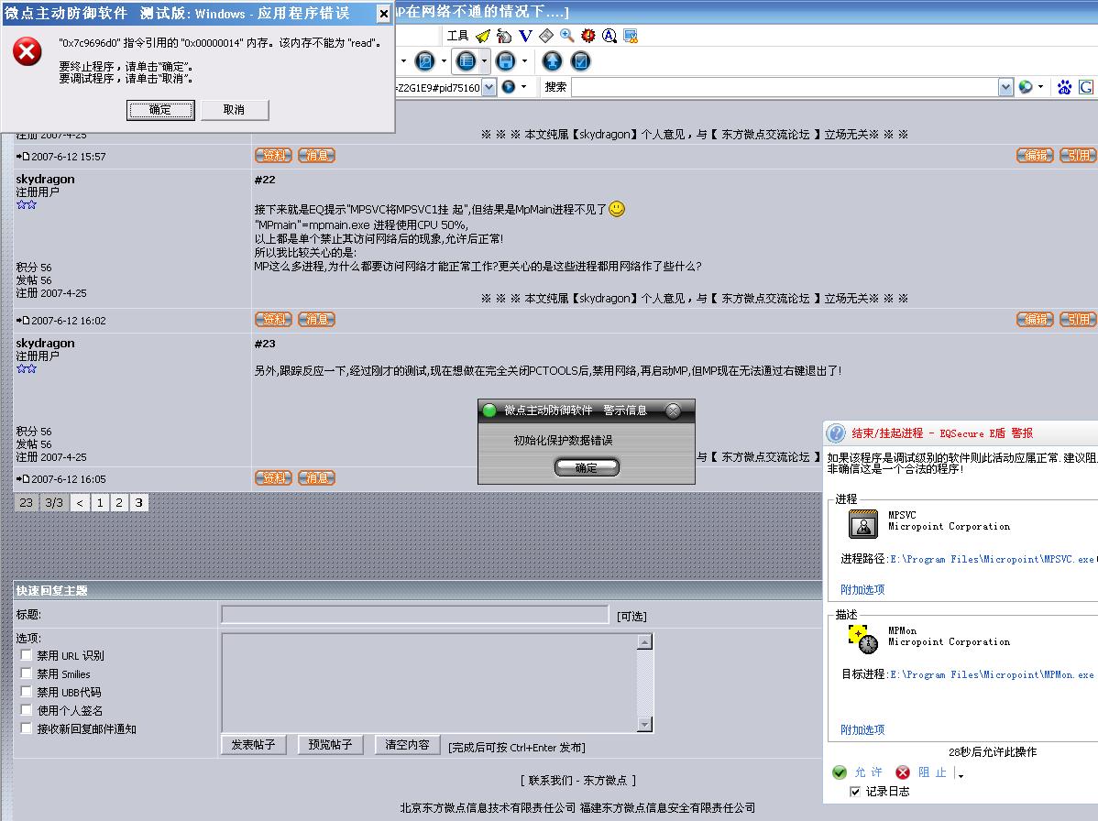
Task: Click the Baidu paw search icon
Action: pos(1064,87)
